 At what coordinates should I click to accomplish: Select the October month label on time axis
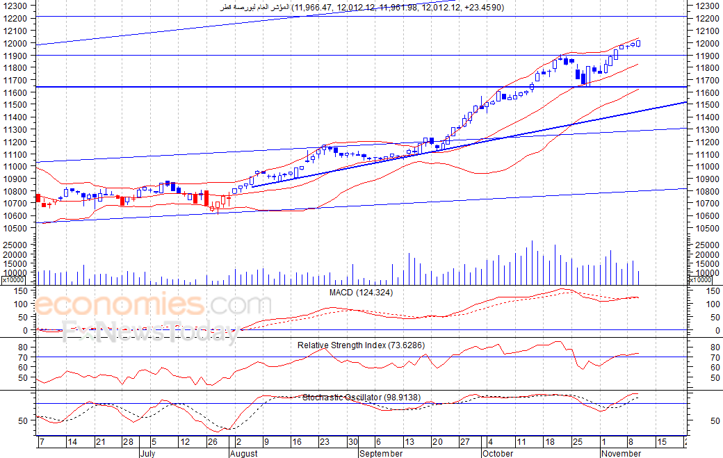tap(498, 453)
